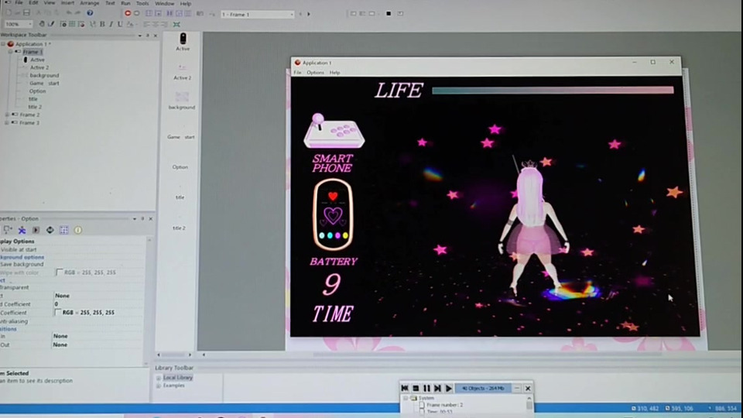The image size is (743, 418).
Task: Go to next frame arrow
Action: pyautogui.click(x=309, y=14)
